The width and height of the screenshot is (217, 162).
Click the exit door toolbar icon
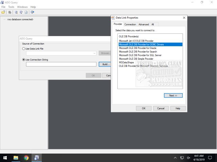pos(33,12)
